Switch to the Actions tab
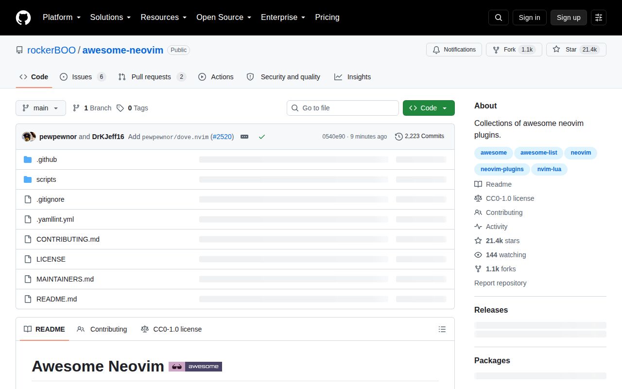This screenshot has height=389, width=622. [216, 77]
